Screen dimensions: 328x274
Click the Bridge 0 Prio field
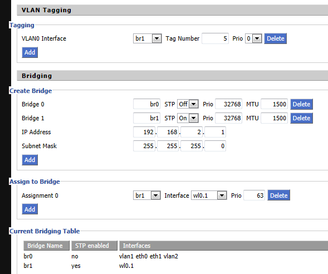[229, 104]
